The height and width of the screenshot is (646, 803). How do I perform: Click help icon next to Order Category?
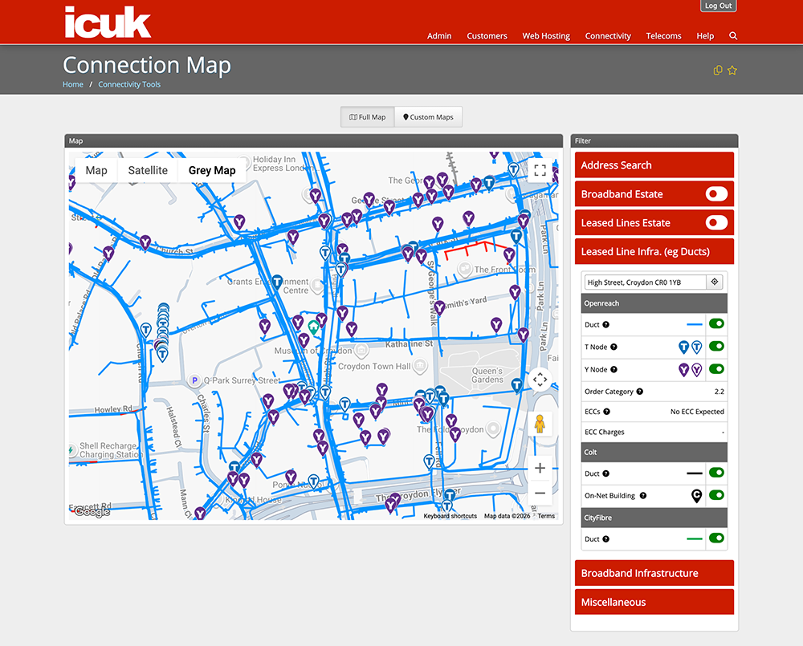[x=640, y=392]
